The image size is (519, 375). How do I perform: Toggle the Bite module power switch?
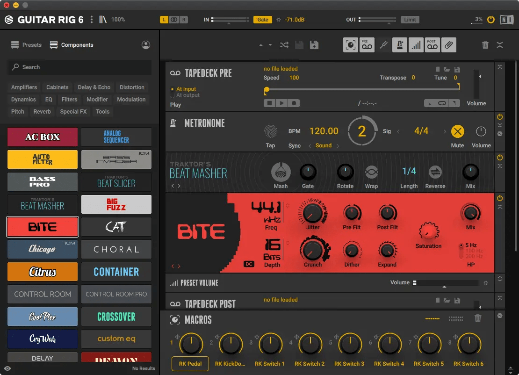coord(499,198)
